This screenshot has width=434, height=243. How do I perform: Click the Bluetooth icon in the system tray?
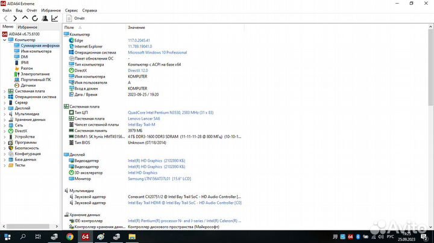[357, 236]
